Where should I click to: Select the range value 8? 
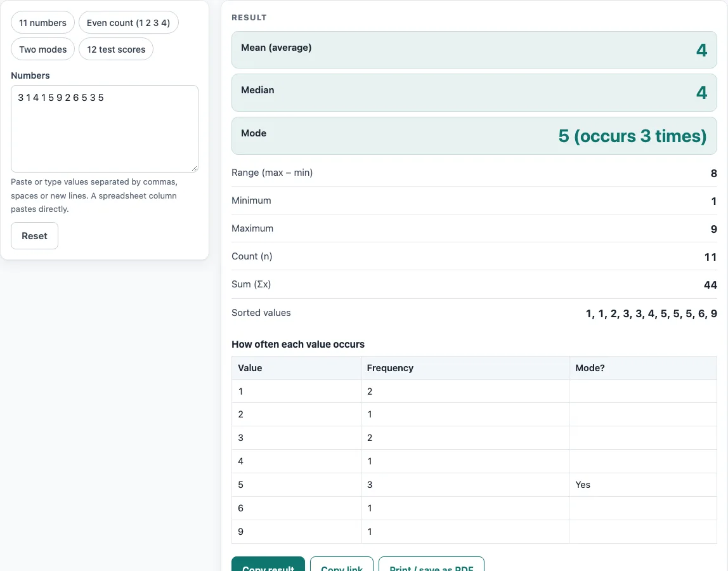click(x=713, y=173)
